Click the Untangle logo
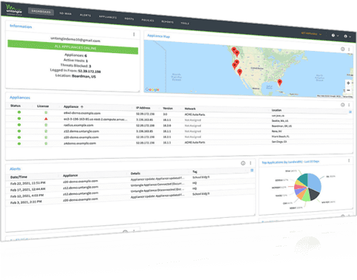Image resolution: width=357 pixels, height=280 pixels. (x=14, y=10)
